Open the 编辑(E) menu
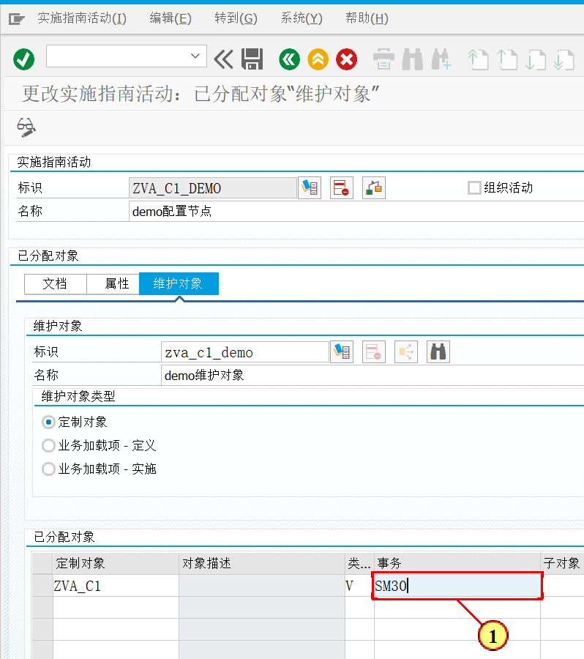 click(171, 18)
